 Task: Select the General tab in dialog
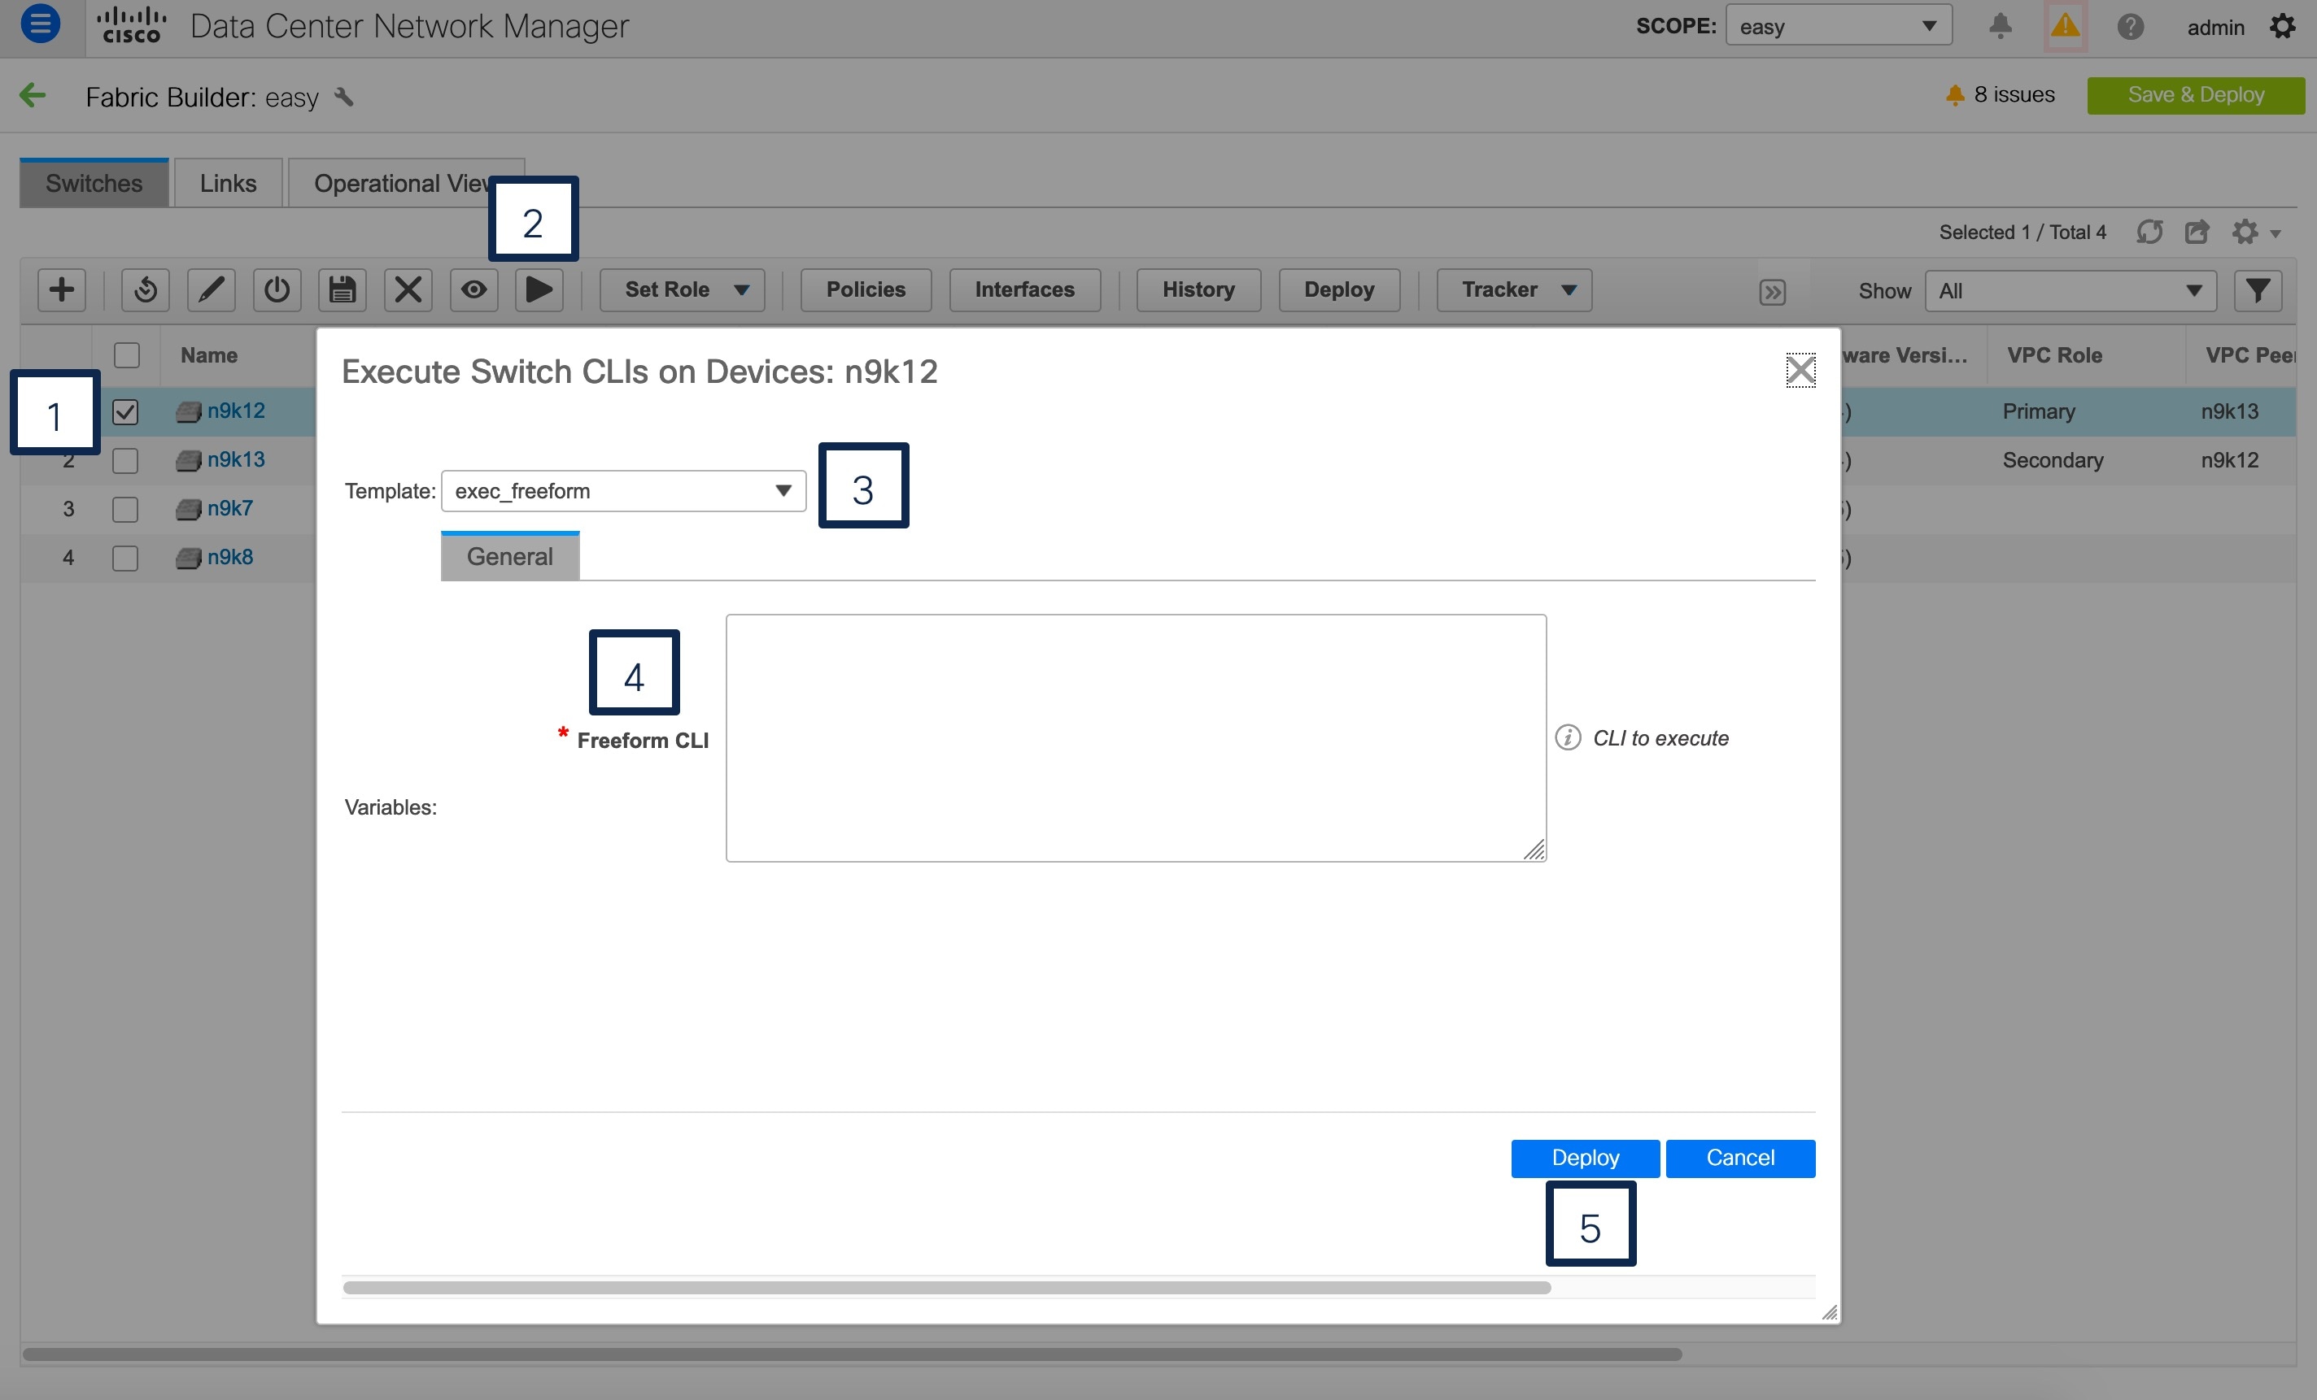coord(509,556)
